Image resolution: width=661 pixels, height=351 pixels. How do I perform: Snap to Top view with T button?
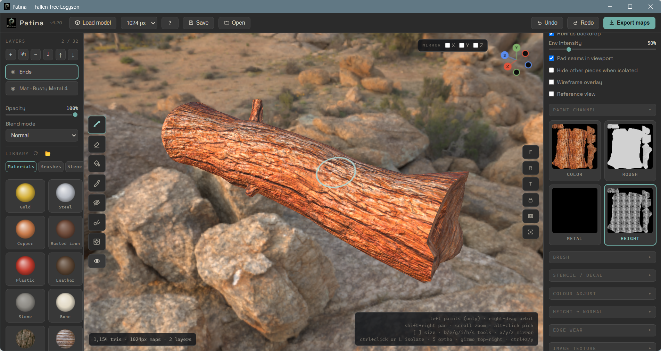click(530, 184)
